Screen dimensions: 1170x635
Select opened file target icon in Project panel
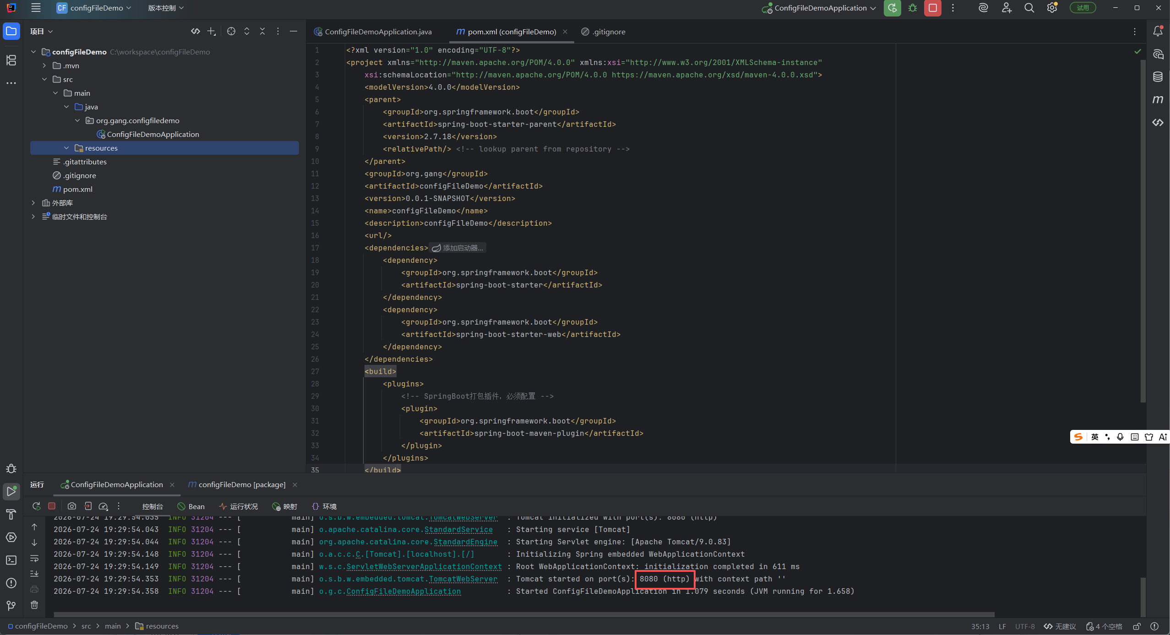231,31
